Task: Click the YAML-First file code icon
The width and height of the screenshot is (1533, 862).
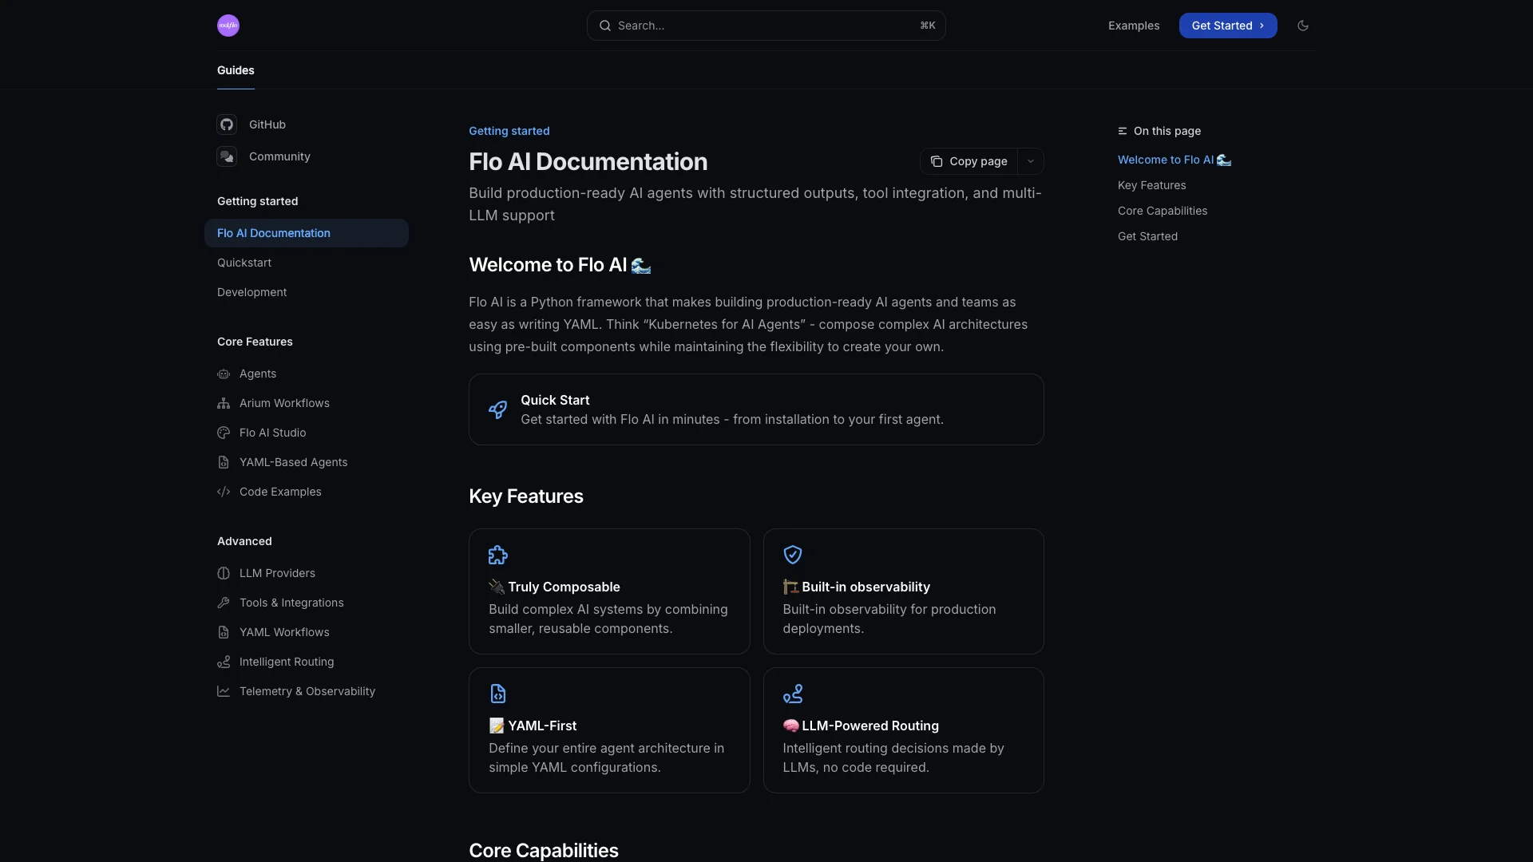Action: tap(498, 694)
